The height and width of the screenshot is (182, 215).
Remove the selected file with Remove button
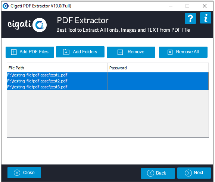pyautogui.click(x=131, y=52)
